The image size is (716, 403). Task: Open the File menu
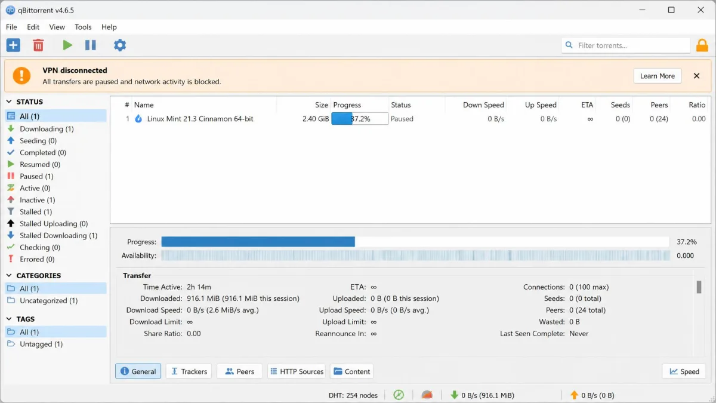[x=11, y=27]
